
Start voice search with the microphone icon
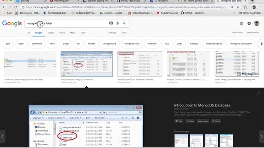click(x=118, y=23)
